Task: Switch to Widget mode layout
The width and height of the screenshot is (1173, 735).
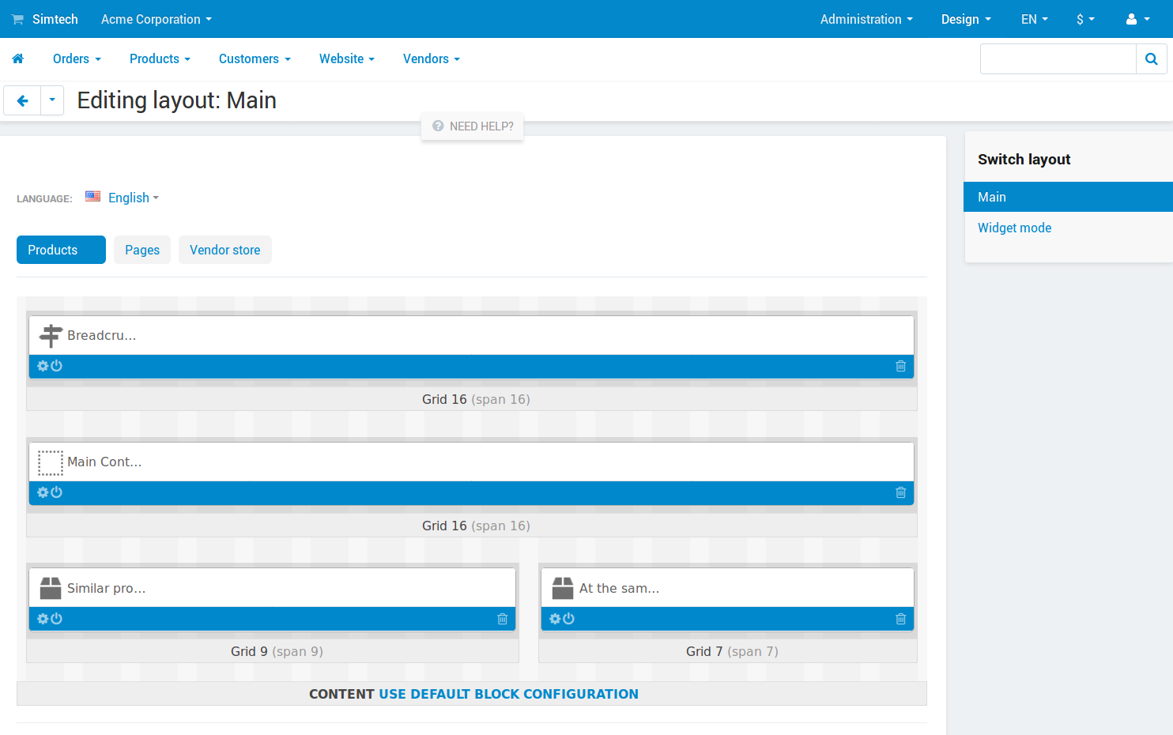Action: click(x=1014, y=228)
